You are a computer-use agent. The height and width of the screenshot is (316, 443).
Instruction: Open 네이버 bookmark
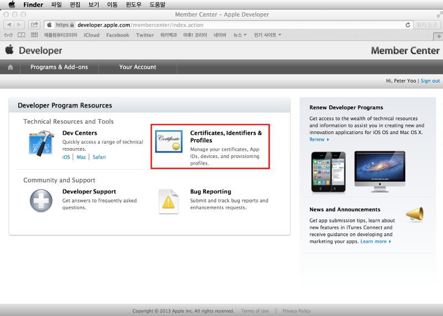[220, 35]
